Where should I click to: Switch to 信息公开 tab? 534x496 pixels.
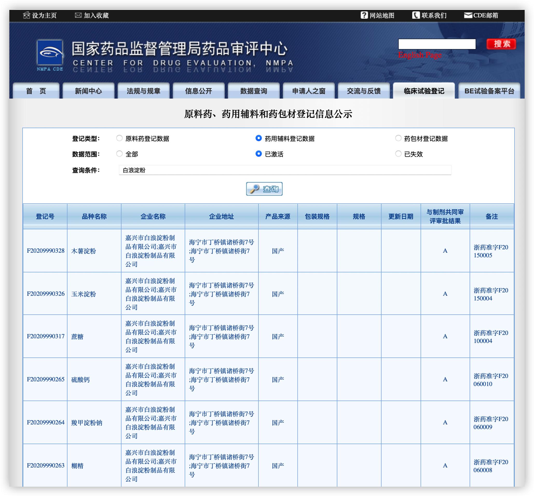tap(198, 91)
